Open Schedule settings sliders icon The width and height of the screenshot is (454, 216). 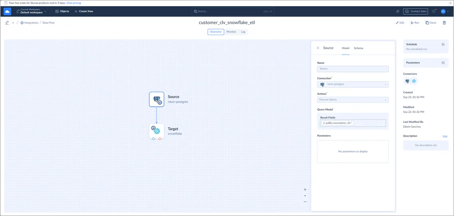point(443,45)
